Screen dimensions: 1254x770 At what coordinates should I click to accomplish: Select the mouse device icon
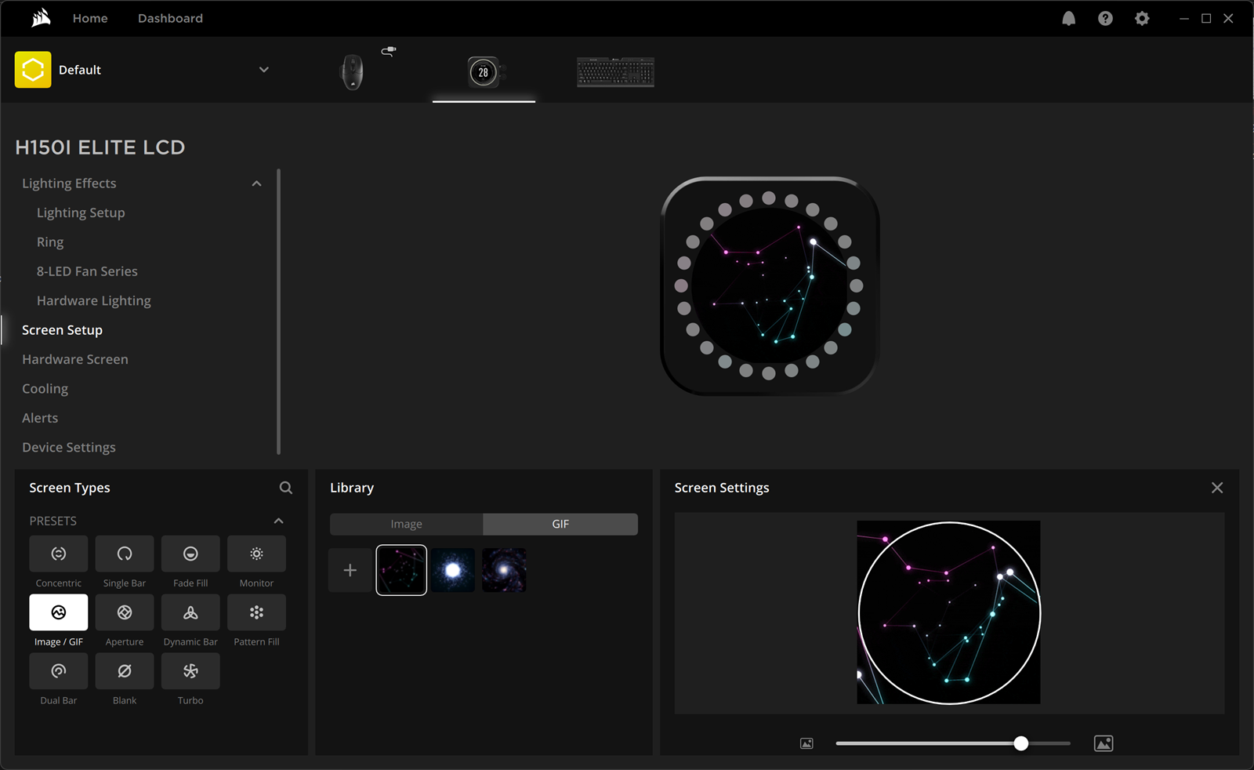point(352,72)
